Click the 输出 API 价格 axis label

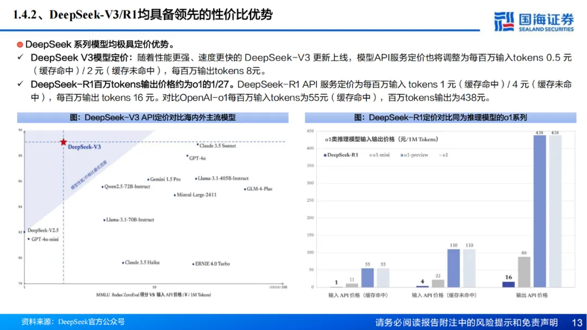click(532, 295)
